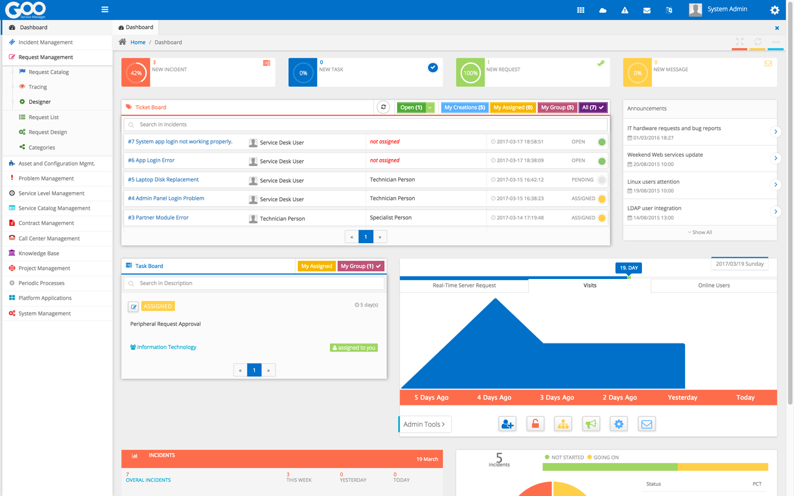
Task: Click Information Technology group link
Action: coord(163,347)
